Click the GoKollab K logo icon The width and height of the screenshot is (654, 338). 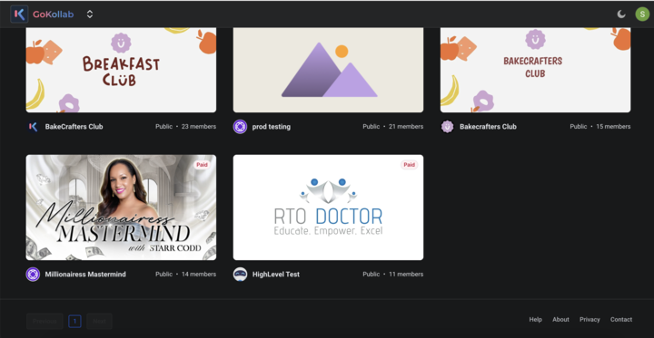tap(19, 14)
